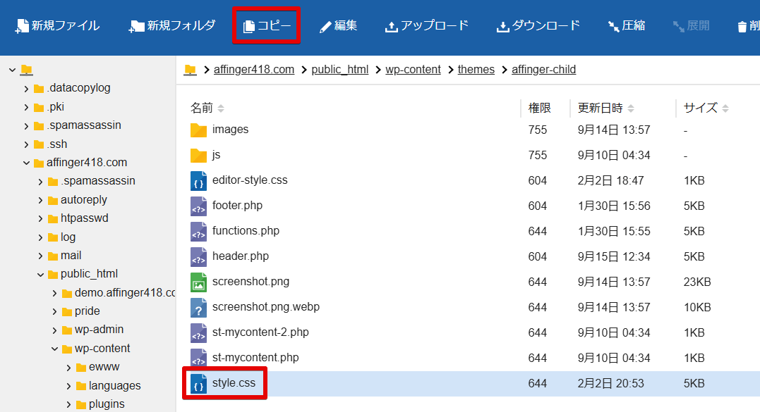Click folder icon next to .datacopylog
Image resolution: width=760 pixels, height=412 pixels.
coord(39,89)
